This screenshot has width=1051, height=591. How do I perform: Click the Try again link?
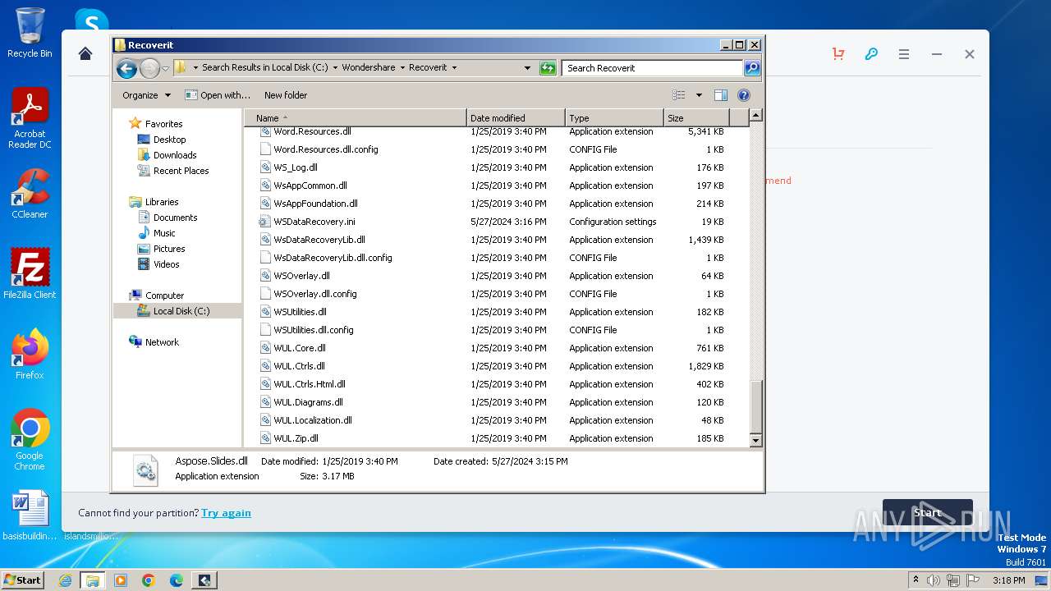[226, 513]
